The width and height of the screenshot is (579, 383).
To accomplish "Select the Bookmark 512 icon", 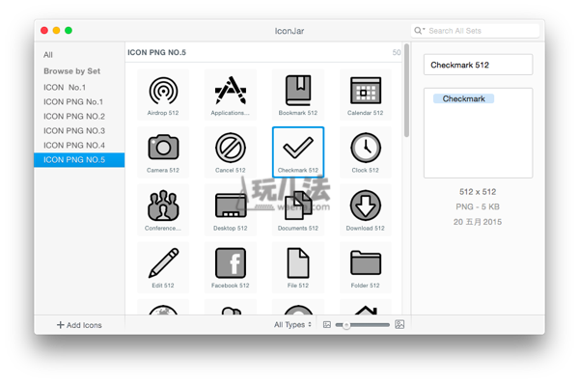I will point(298,95).
